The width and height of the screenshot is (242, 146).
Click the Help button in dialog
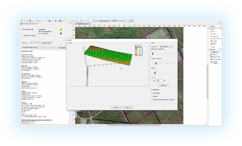pos(127,107)
